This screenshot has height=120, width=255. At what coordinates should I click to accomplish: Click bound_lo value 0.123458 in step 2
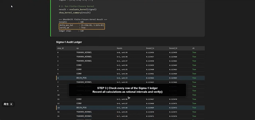click(150, 61)
